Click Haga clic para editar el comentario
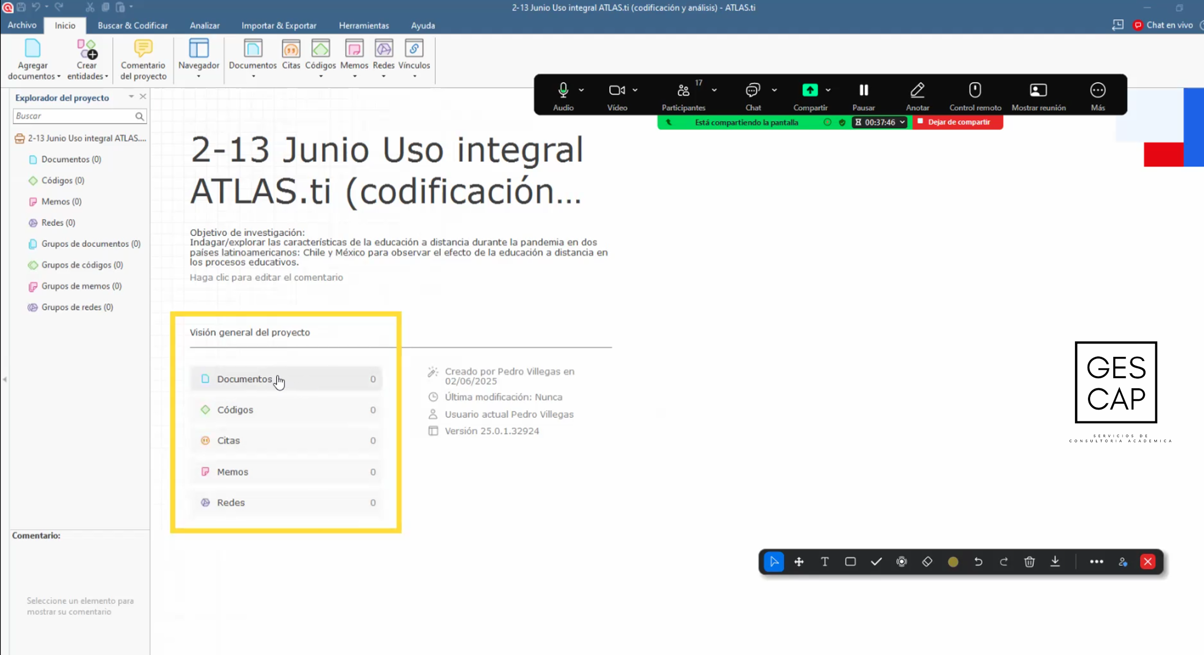 tap(266, 278)
